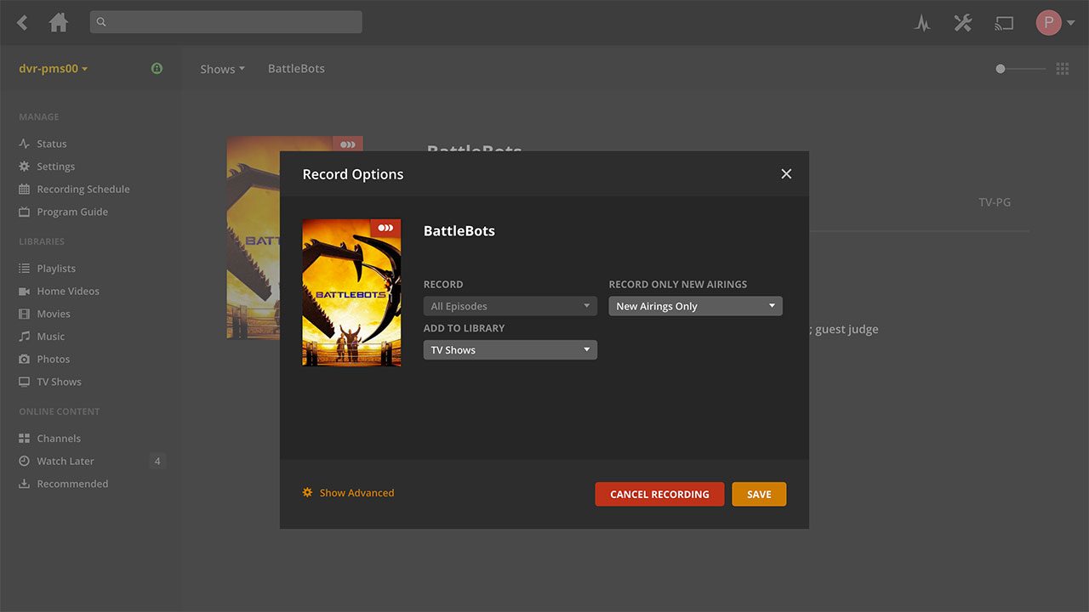Image resolution: width=1089 pixels, height=612 pixels.
Task: Click the recording badge on dialog poster
Action: click(x=385, y=228)
